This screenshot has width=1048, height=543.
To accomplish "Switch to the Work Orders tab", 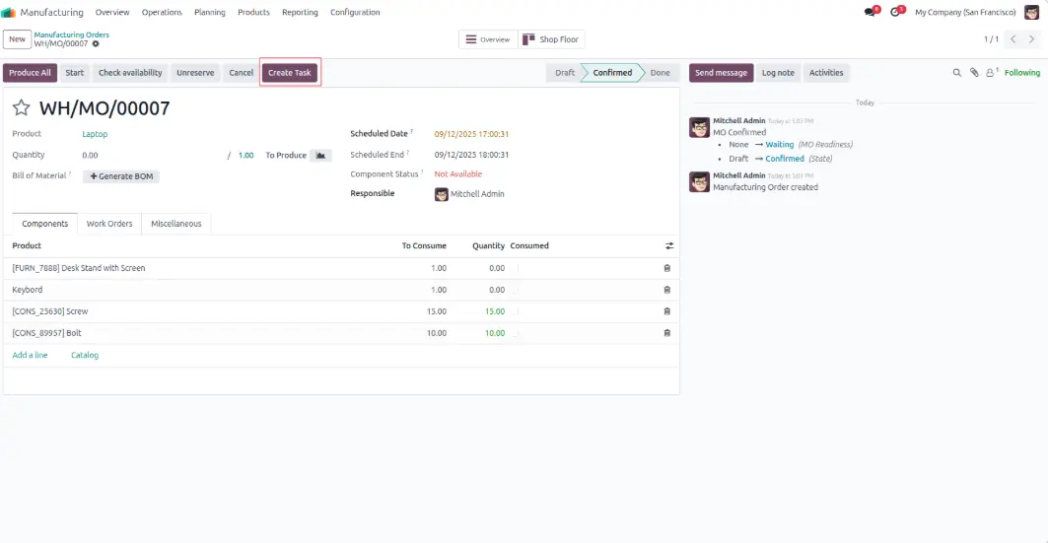I will 109,224.
